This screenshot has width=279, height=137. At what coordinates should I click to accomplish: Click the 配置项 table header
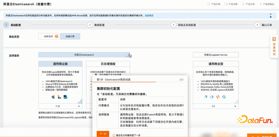[x=108, y=100]
